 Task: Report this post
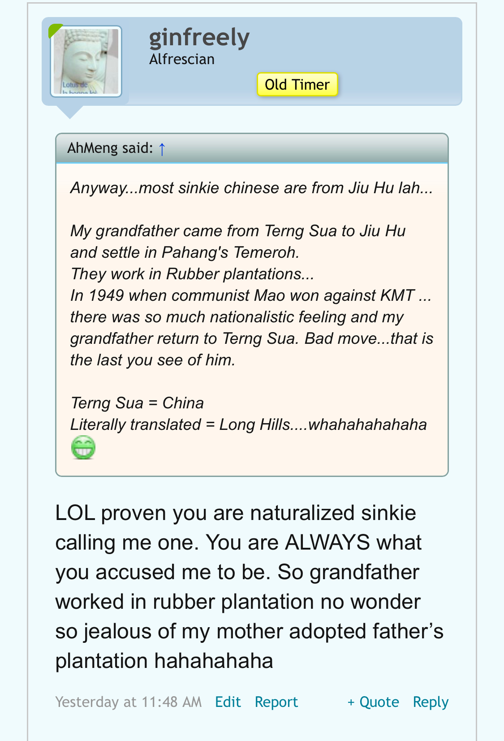(x=276, y=702)
